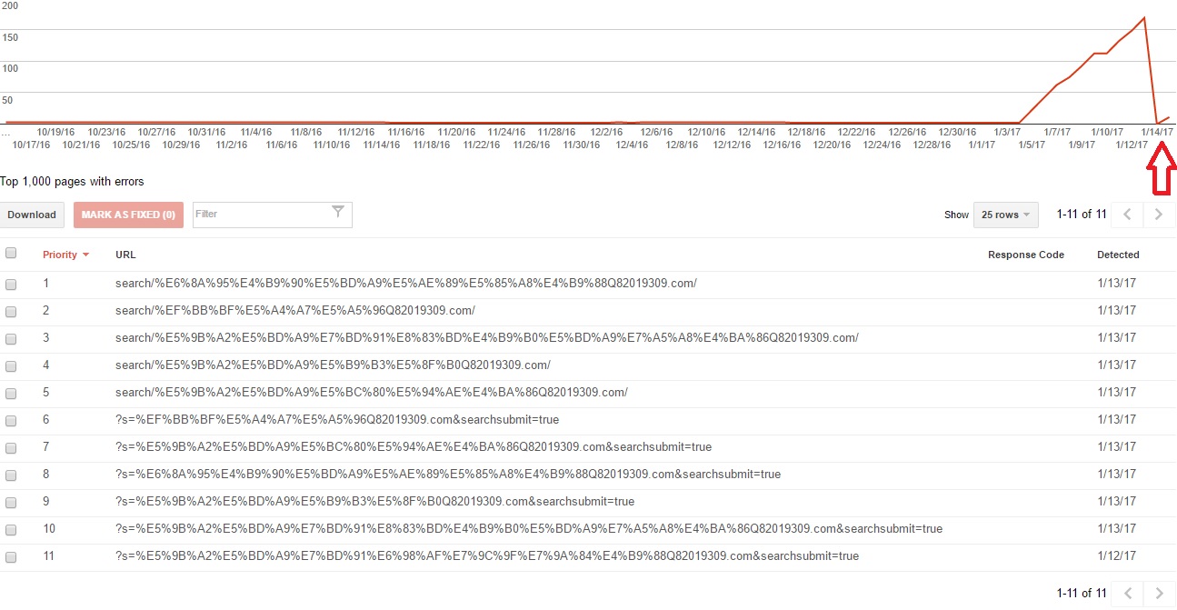The height and width of the screenshot is (610, 1177).
Task: Click the Download button
Action: point(32,215)
